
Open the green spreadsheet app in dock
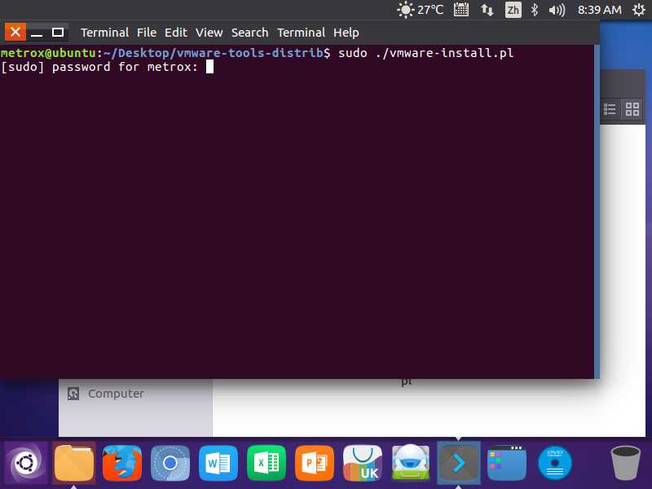266,464
